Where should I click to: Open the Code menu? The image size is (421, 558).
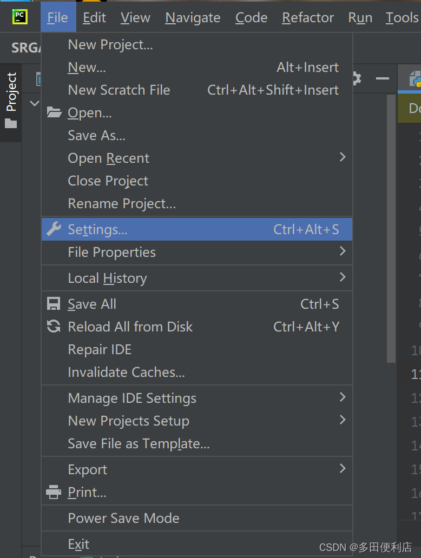coord(252,17)
